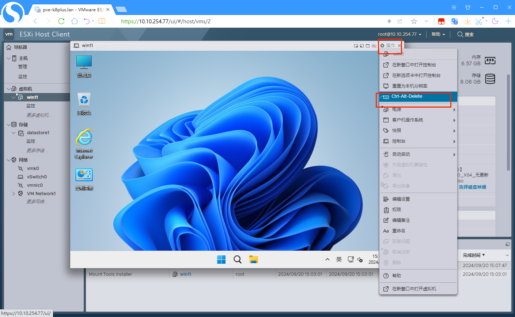This screenshot has width=515, height=317.
Task: Click the scissors screenshot tool icon
Action: point(479,21)
